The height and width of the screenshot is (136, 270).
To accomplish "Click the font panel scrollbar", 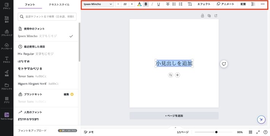I will (x=79, y=42).
